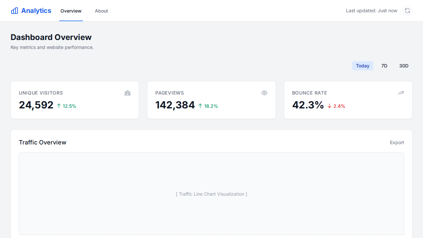Switch to the 7D time range
423x238 pixels.
[384, 66]
